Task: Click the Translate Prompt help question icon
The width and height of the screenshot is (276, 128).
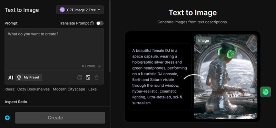Action: (x=92, y=23)
